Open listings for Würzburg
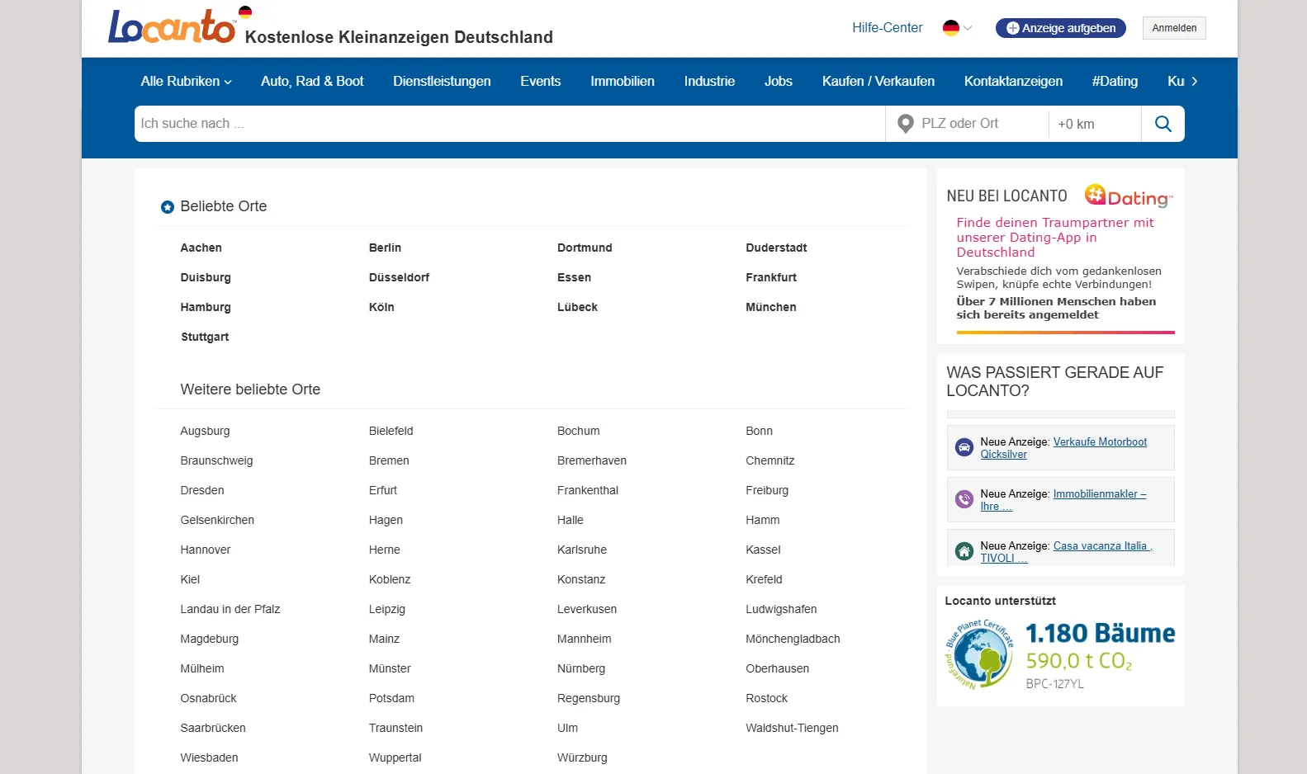This screenshot has width=1307, height=774. [x=582, y=757]
